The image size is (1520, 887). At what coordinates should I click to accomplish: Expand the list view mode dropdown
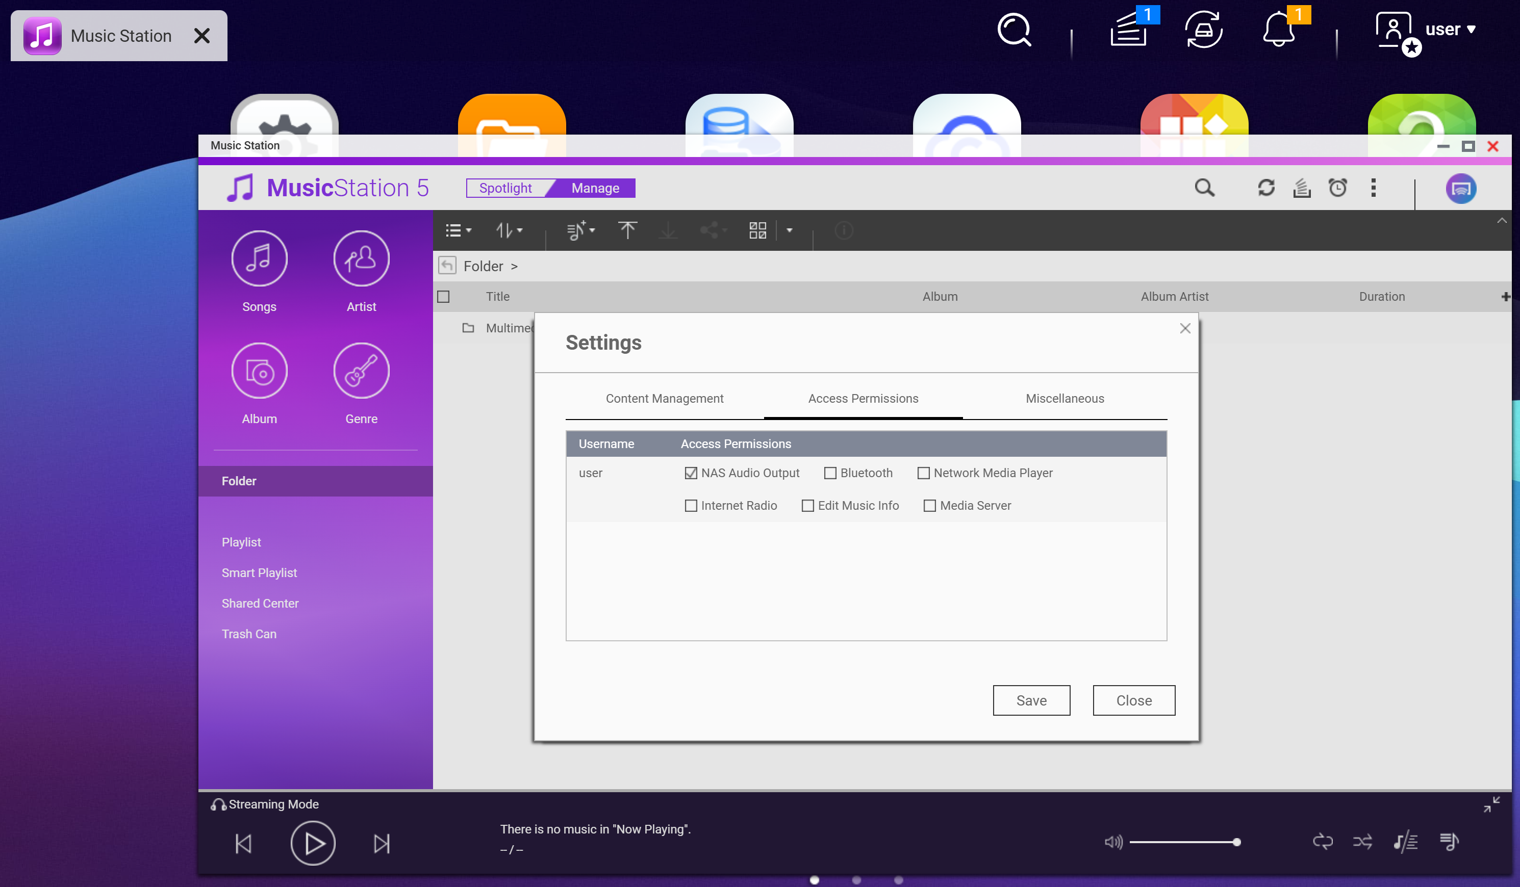pos(459,230)
